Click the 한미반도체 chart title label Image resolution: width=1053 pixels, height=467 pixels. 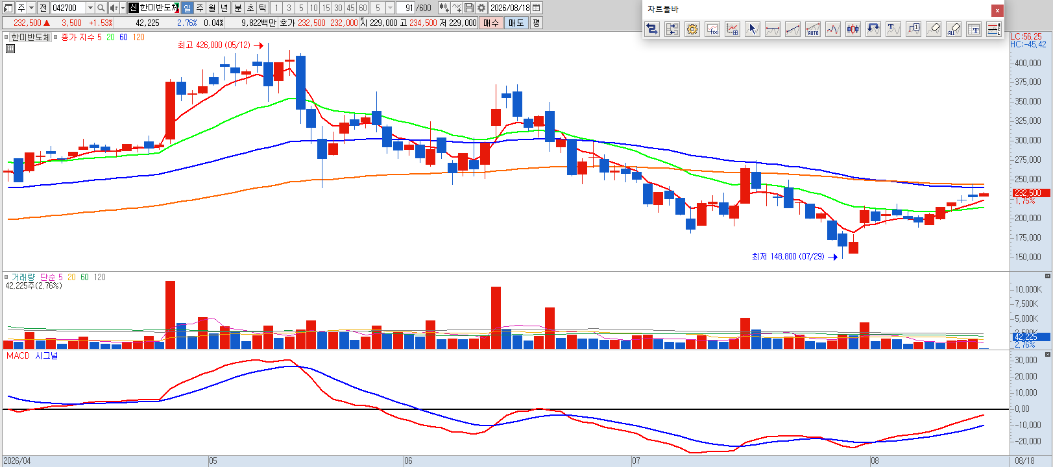tap(30, 37)
